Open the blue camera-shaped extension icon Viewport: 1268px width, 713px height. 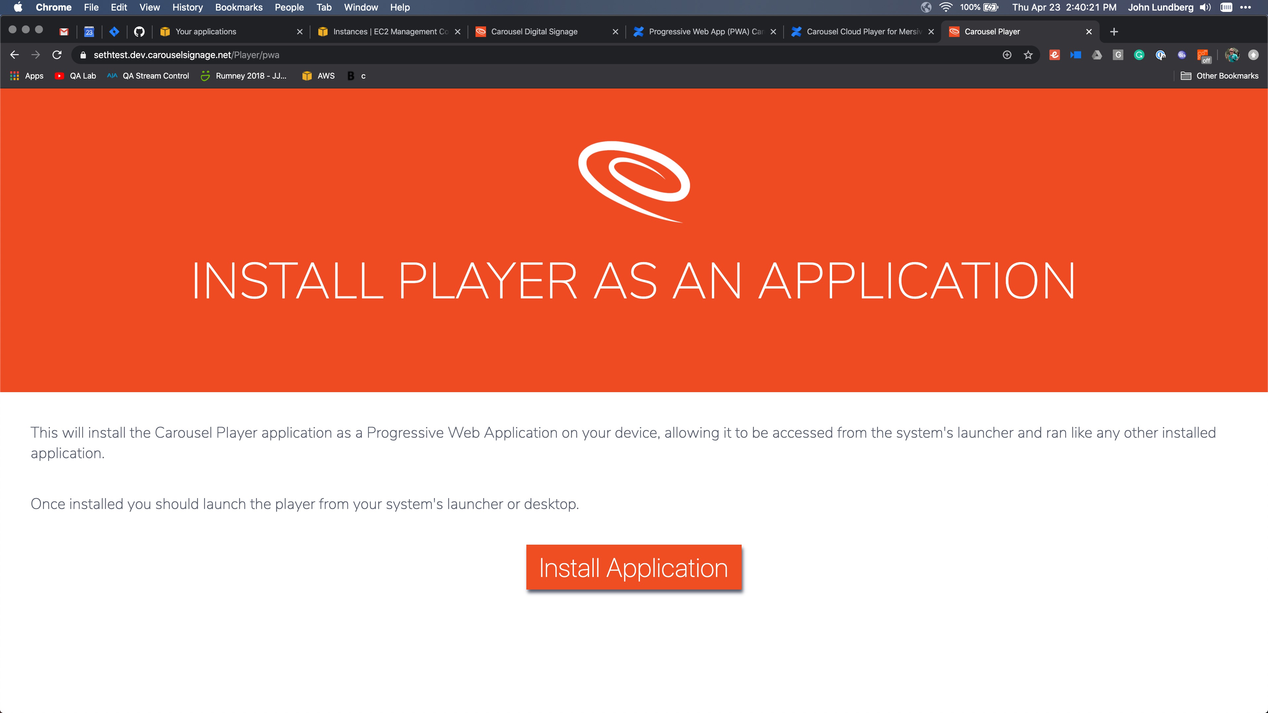pyautogui.click(x=1075, y=54)
